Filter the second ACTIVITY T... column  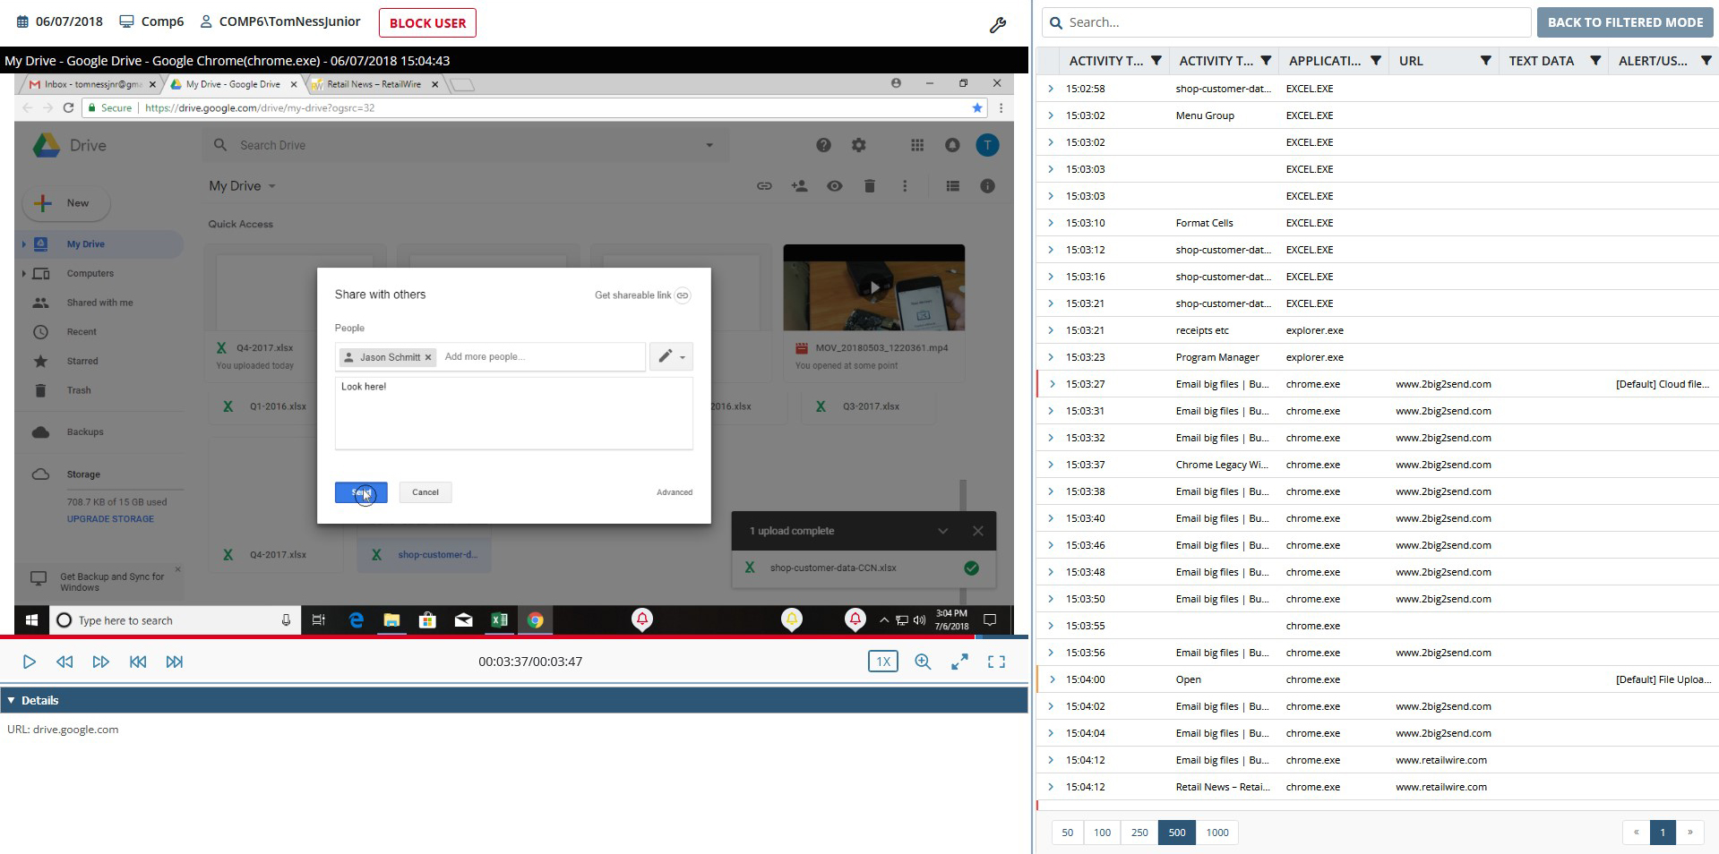pyautogui.click(x=1266, y=61)
